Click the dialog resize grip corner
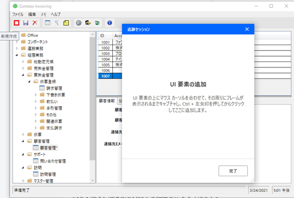This screenshot has width=294, height=198. [x=252, y=181]
